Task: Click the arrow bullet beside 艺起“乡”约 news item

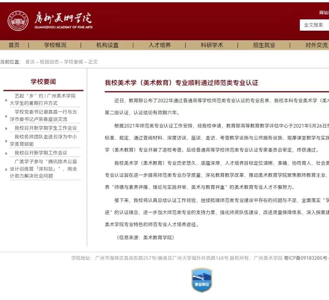Action: [6, 100]
